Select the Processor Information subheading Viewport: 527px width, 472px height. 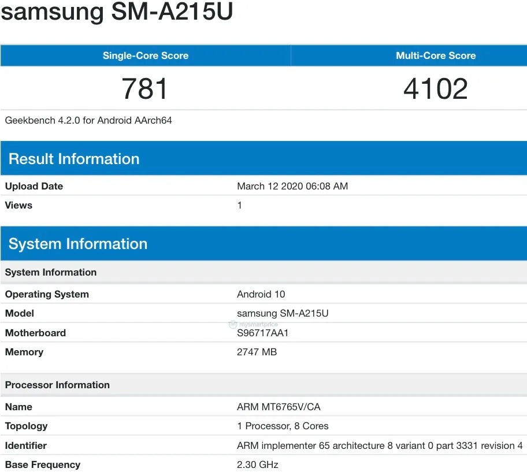pos(57,385)
